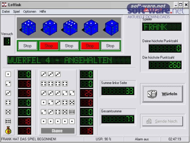This screenshot has height=143, width=190.
Task: Click the red 18 sixes score display
Action: (x=24, y=121)
